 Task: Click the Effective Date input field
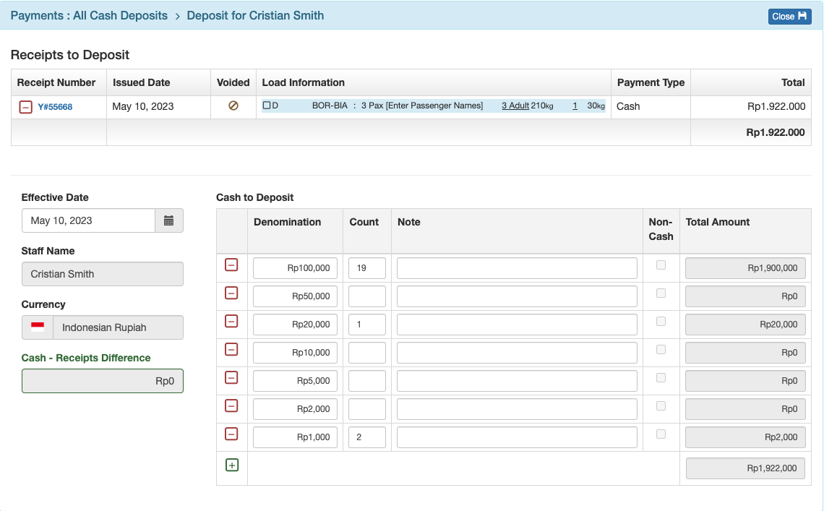point(87,220)
